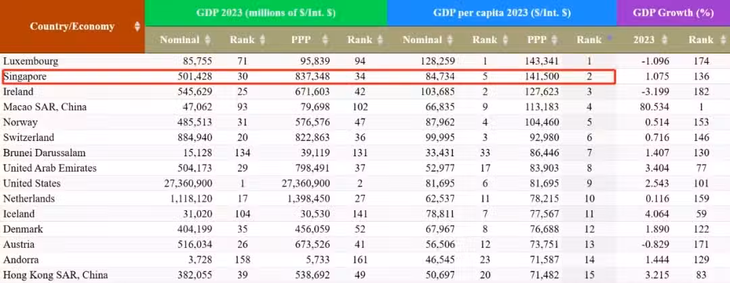Select the Denmark row name
The height and width of the screenshot is (283, 730).
click(x=23, y=229)
